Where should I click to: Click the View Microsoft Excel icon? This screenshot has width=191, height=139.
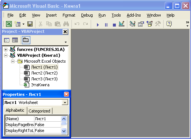click(9, 24)
